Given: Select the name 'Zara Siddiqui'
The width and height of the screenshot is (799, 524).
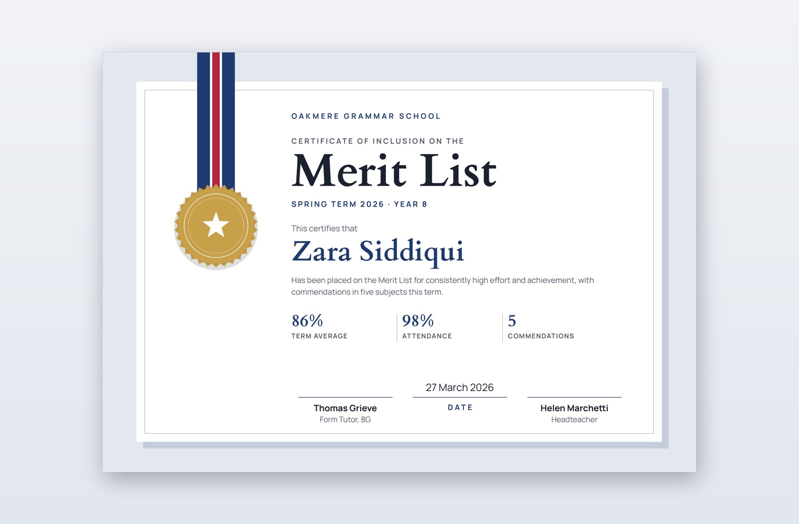Looking at the screenshot, I should pyautogui.click(x=378, y=252).
